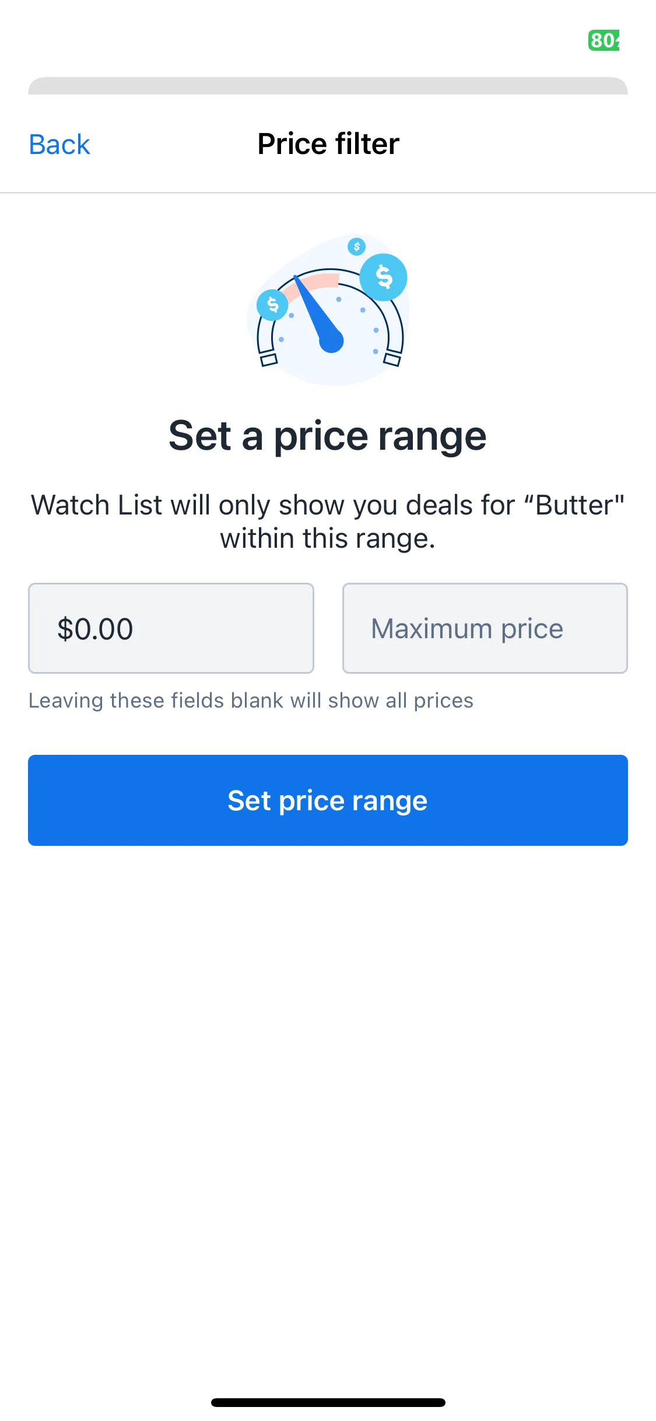
Task: Tap the green battery indicator
Action: (x=604, y=40)
